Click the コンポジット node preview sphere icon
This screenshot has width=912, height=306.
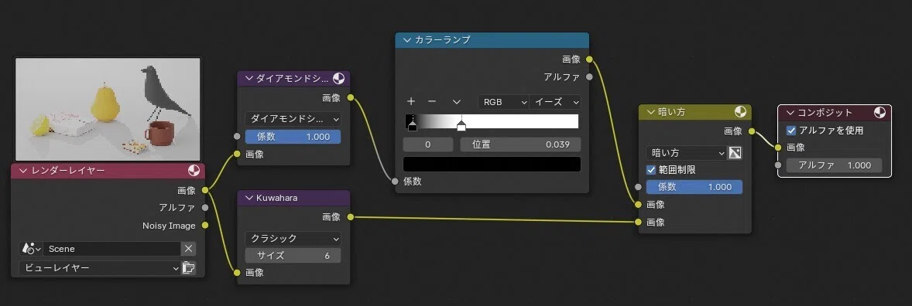880,113
